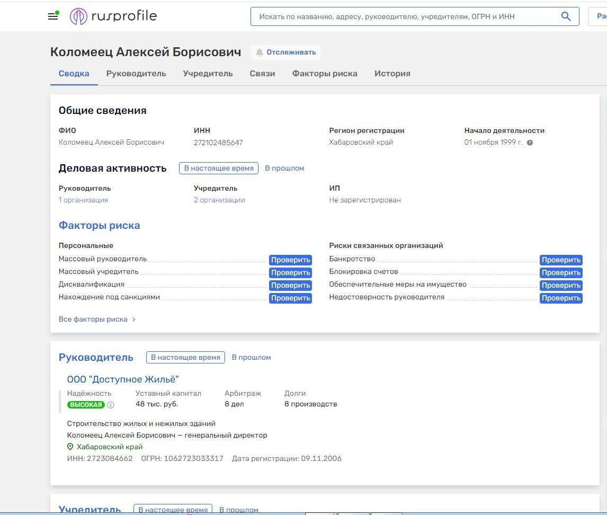607x515 pixels.
Task: Switch to the Руководитель tab
Action: tap(136, 74)
